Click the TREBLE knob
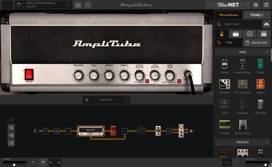 click(x=124, y=75)
